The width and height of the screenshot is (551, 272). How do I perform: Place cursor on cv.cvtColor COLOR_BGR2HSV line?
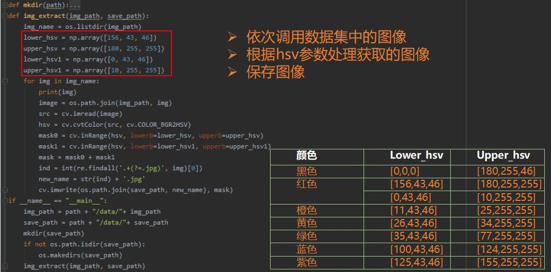(x=115, y=125)
